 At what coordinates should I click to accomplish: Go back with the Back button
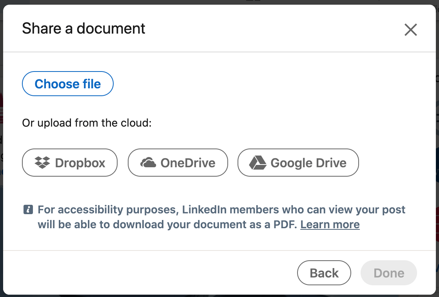(324, 273)
